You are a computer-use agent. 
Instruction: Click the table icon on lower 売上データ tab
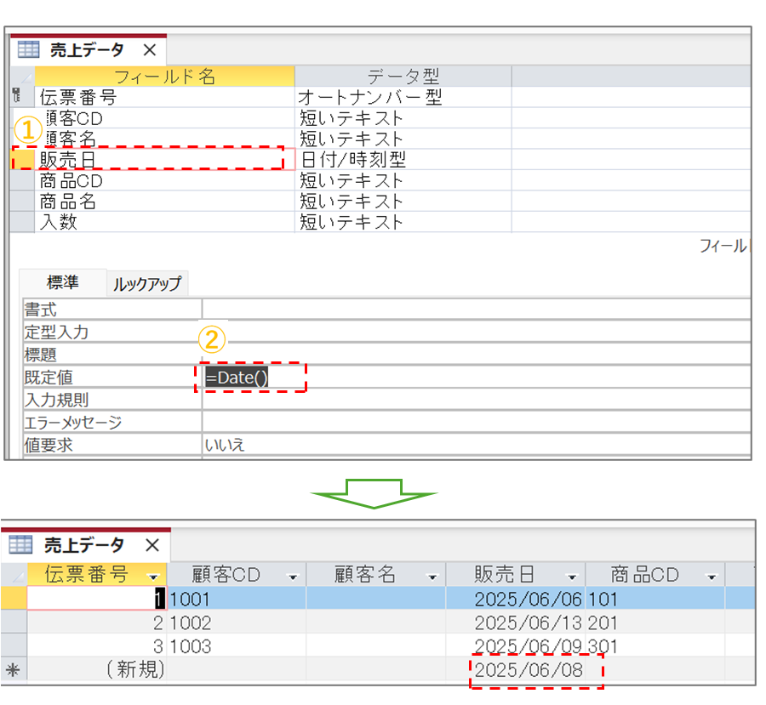(20, 544)
